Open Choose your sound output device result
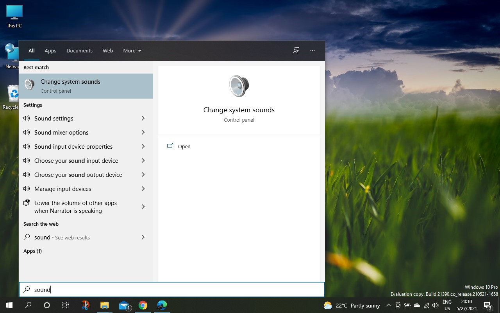This screenshot has width=500, height=313. coord(86,174)
